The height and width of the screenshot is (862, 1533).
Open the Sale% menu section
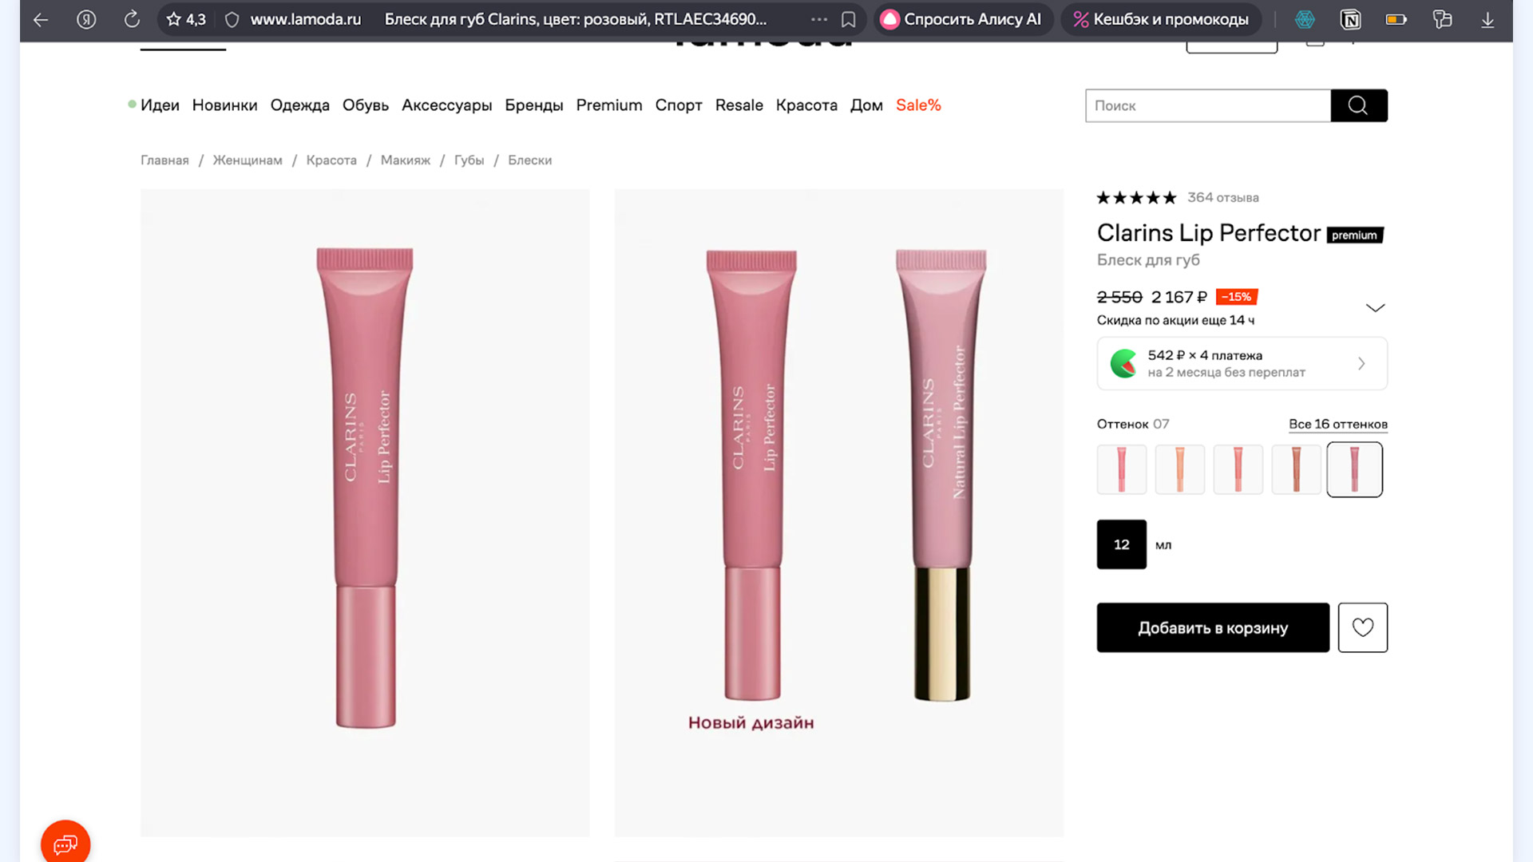[918, 105]
